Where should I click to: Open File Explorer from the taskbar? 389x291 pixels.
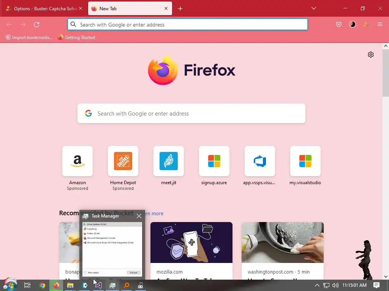[x=70, y=285]
